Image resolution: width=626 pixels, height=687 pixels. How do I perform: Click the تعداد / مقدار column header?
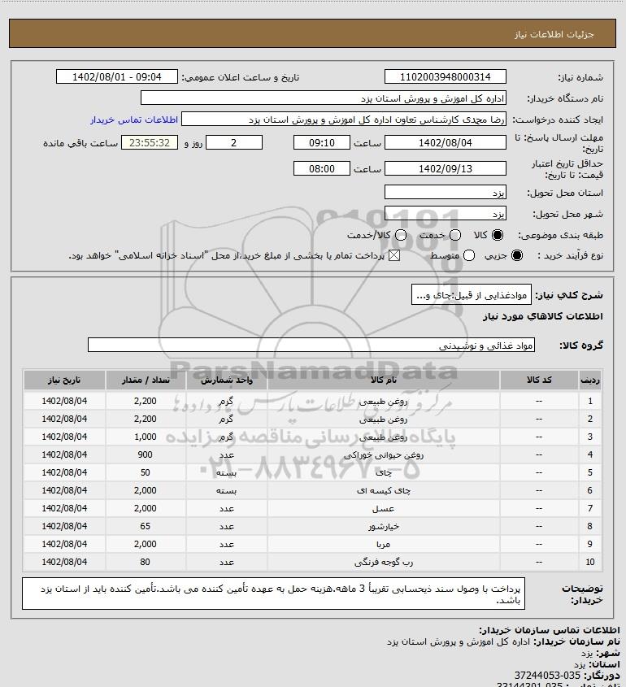[x=146, y=380]
